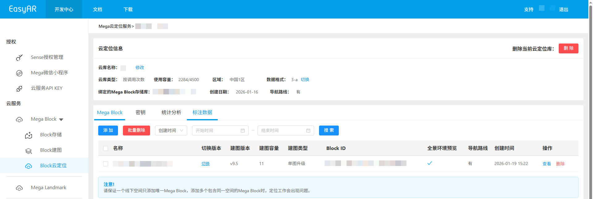Collapse the Mega Block sidebar arrow
This screenshot has width=593, height=199.
61,119
